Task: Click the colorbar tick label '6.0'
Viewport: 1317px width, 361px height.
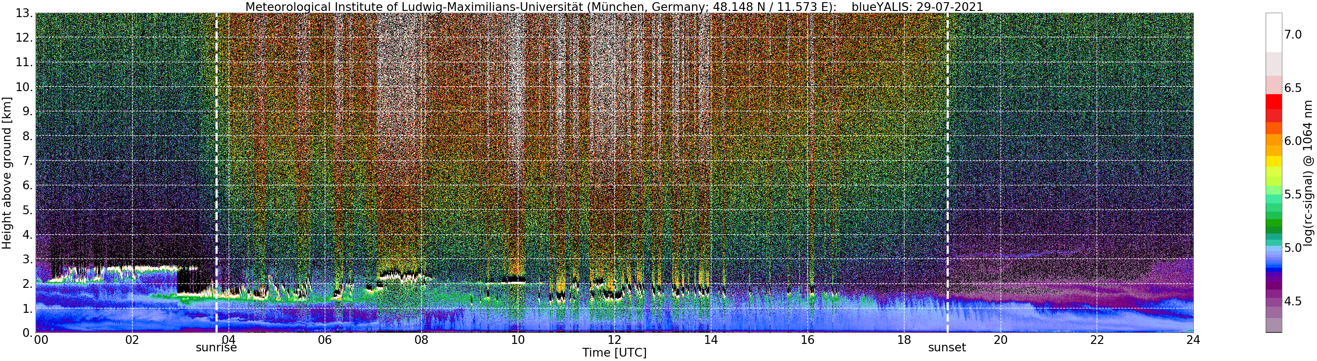Action: 1293,141
